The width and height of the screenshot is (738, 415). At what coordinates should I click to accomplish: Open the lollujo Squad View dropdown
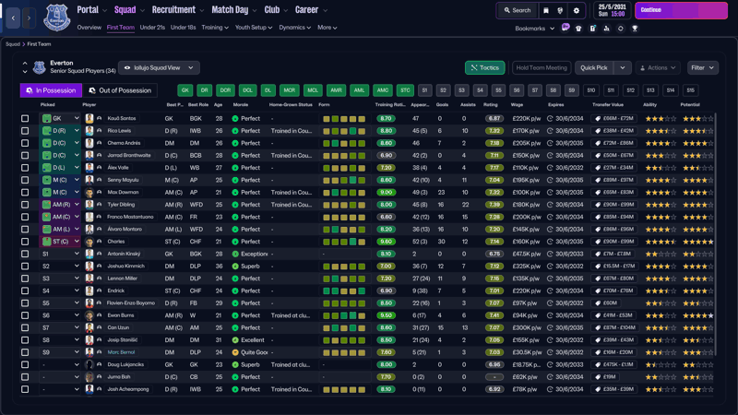(x=159, y=67)
